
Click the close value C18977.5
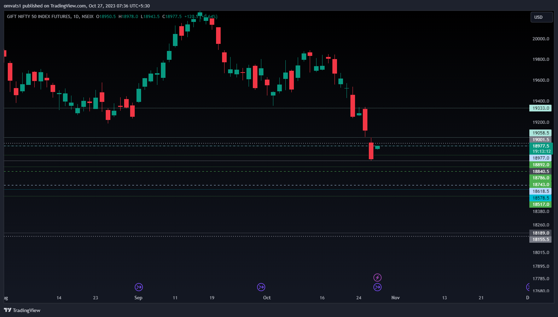pyautogui.click(x=172, y=17)
